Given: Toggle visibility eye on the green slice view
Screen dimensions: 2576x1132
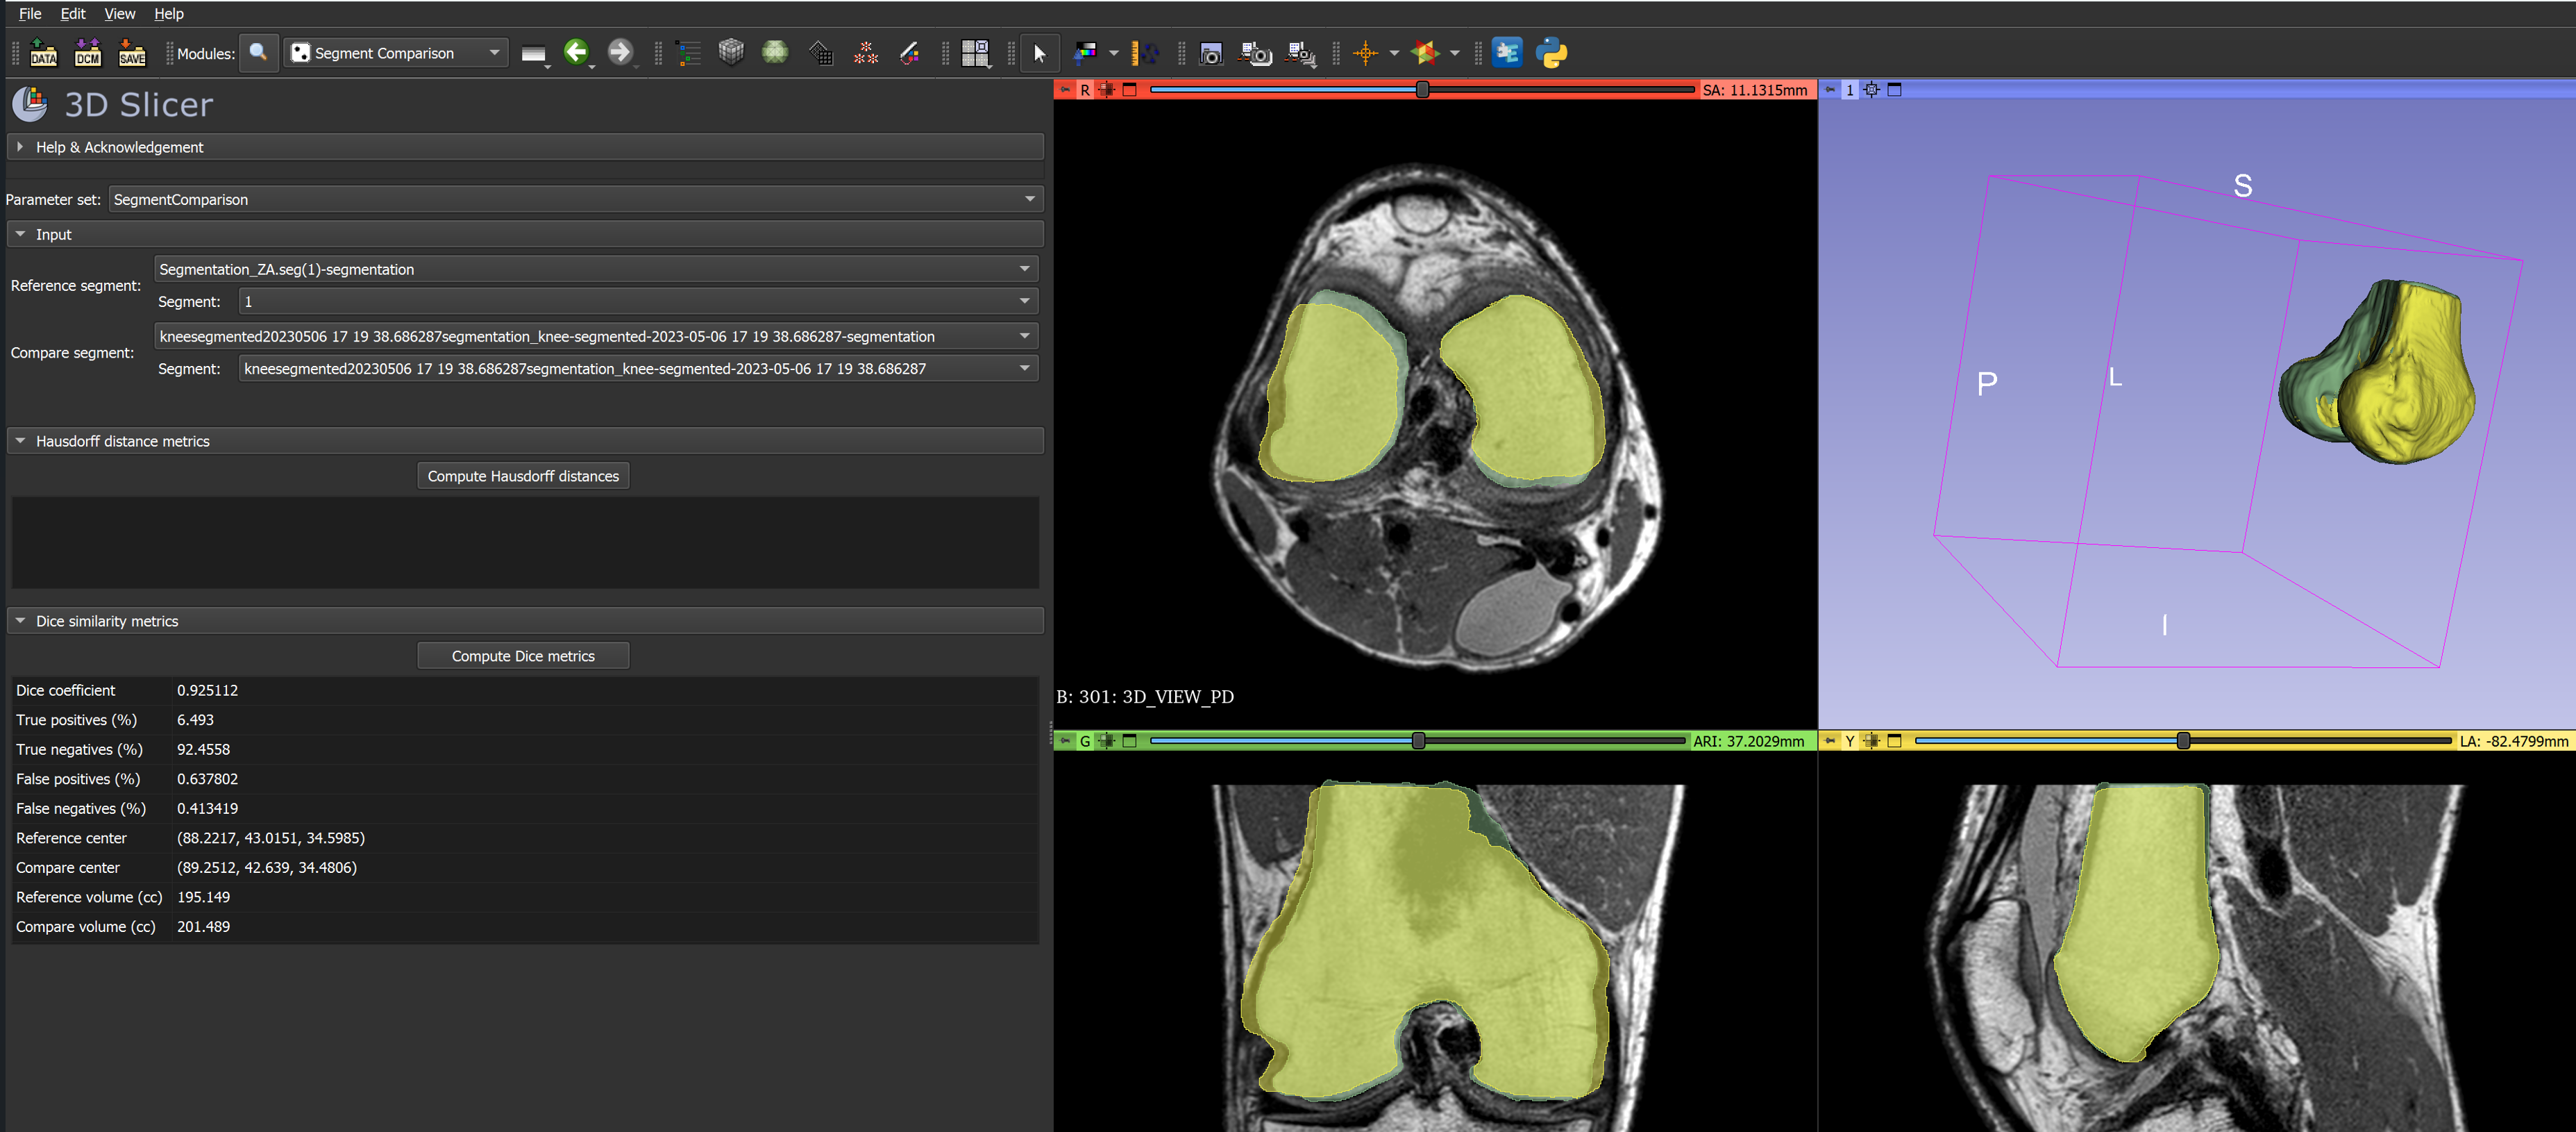Looking at the screenshot, I should click(1106, 742).
